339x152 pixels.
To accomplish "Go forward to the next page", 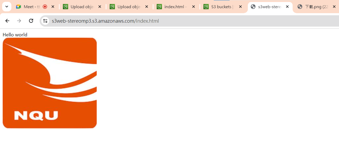I will pyautogui.click(x=19, y=21).
